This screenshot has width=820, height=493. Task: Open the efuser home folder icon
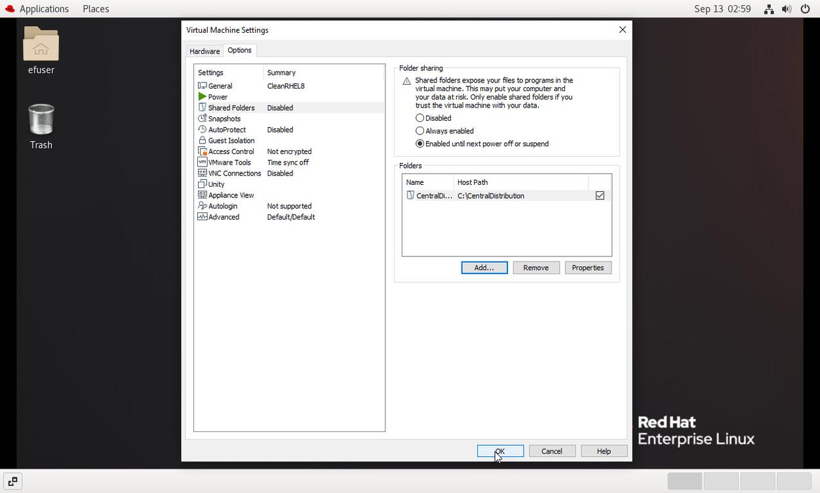(41, 44)
